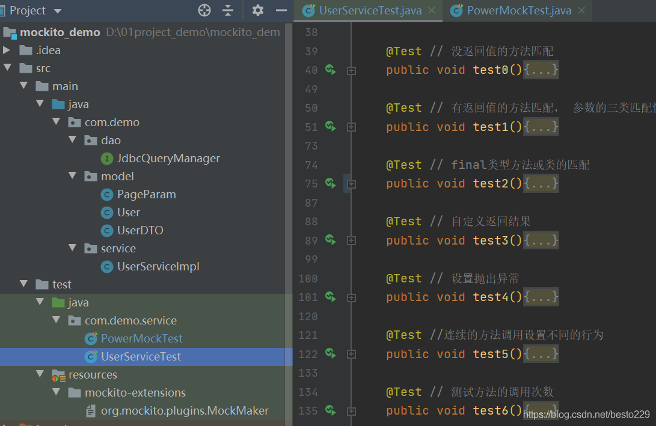Click the run icon beside test6

coord(330,410)
